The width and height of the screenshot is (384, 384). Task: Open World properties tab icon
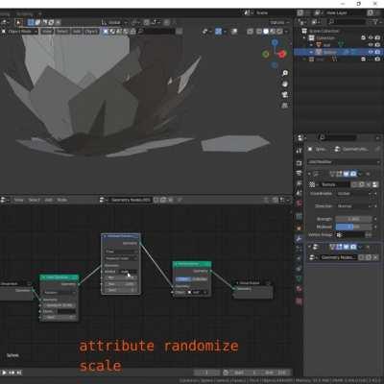(x=299, y=204)
